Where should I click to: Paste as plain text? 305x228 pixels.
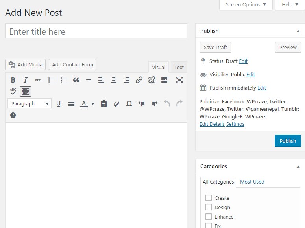tap(104, 104)
